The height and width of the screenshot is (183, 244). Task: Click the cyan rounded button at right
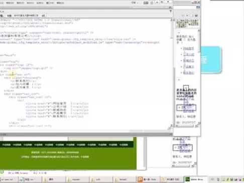pos(211,60)
